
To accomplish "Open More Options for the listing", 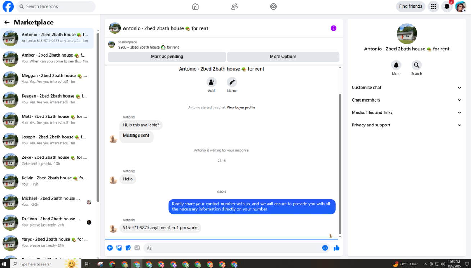I will pyautogui.click(x=283, y=57).
